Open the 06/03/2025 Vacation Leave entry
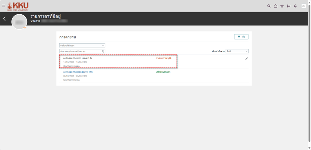Image resolution: width=311 pixels, height=150 pixels. 78,72
